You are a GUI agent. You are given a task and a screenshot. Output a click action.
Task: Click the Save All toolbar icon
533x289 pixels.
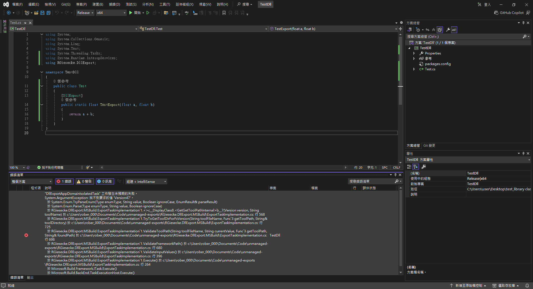49,13
